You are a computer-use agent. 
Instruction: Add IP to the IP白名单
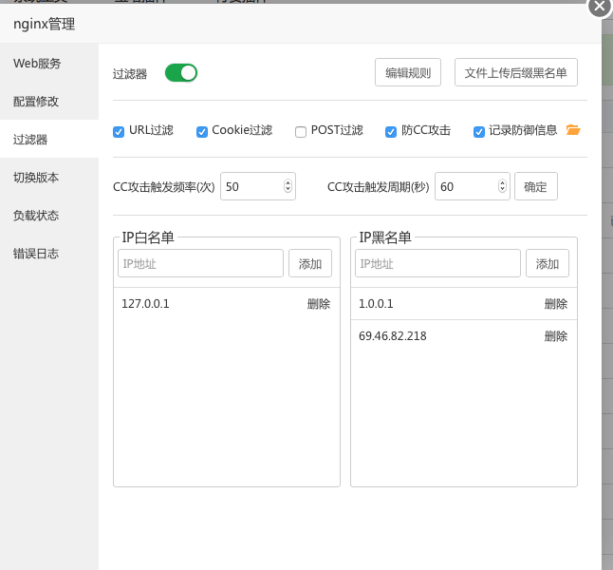click(310, 263)
